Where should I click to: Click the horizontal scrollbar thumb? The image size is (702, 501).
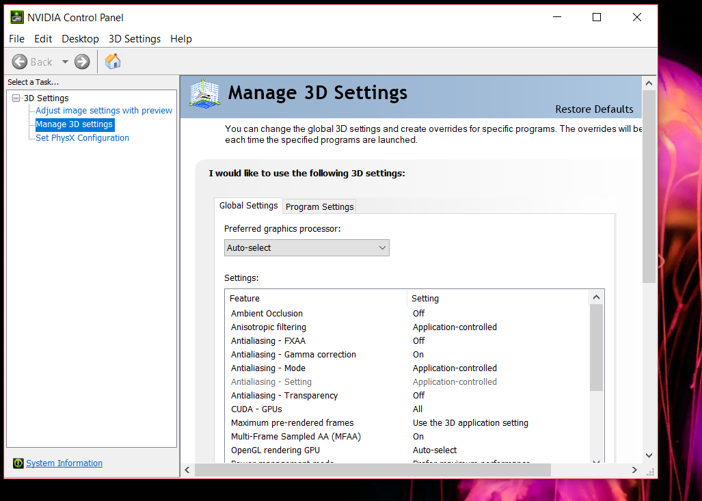coord(373,470)
